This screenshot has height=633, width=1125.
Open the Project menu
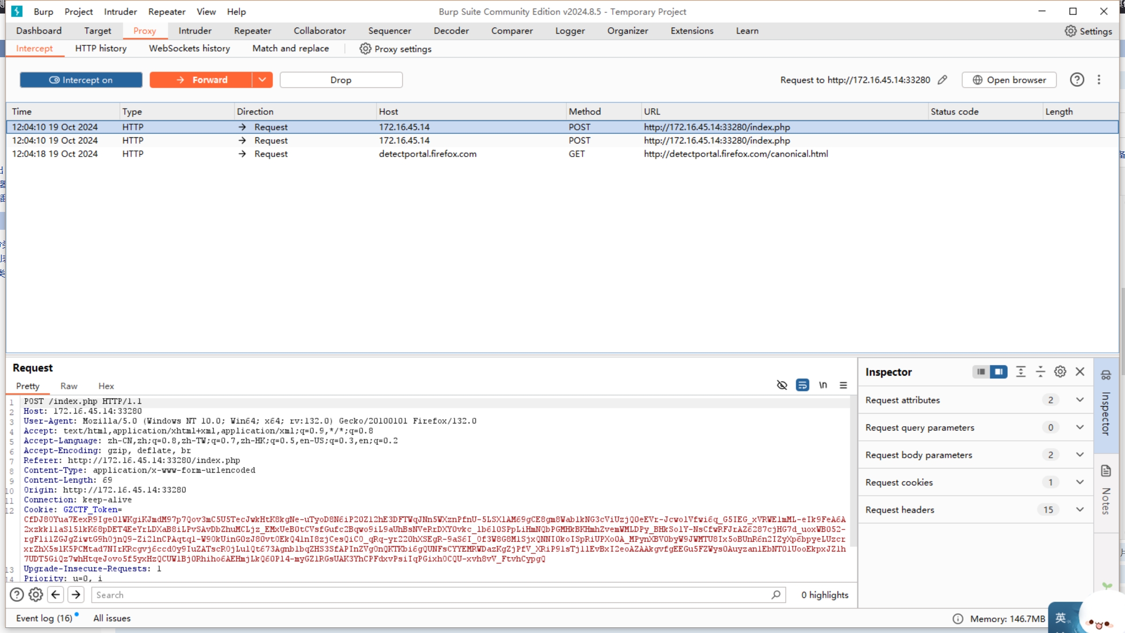point(78,11)
